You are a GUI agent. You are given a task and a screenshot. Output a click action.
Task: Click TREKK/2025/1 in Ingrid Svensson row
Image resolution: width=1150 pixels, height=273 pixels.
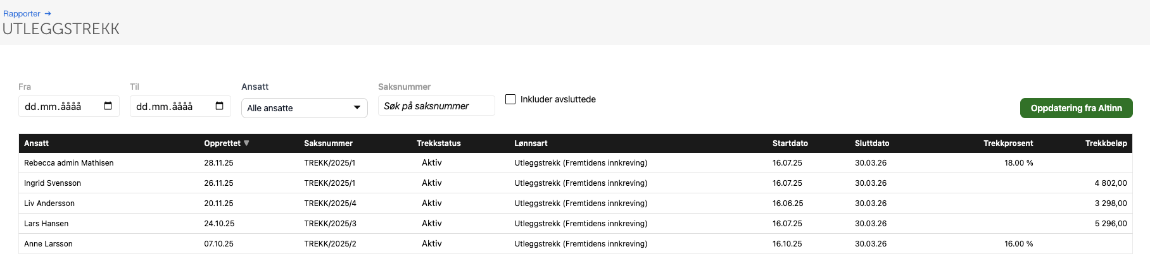pos(329,183)
